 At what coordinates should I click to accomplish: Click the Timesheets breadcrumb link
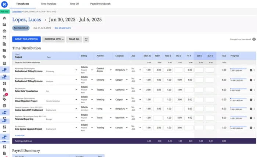click(x=17, y=12)
